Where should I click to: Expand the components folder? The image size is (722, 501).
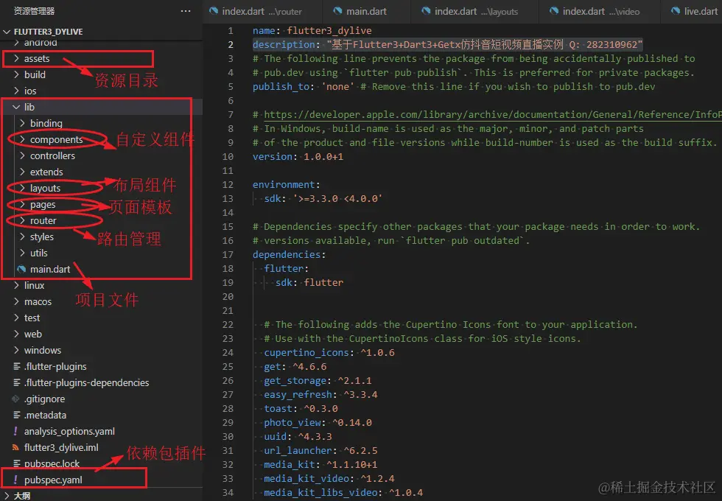23,139
